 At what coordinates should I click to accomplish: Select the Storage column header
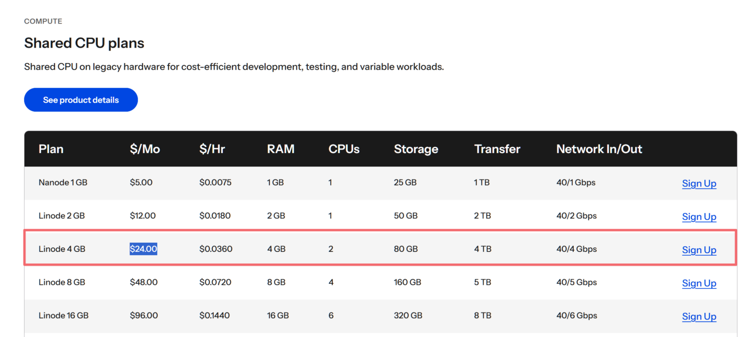click(x=416, y=149)
